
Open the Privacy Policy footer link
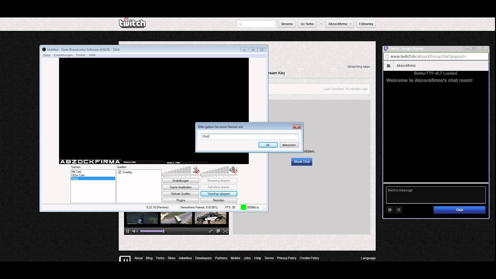[287, 258]
